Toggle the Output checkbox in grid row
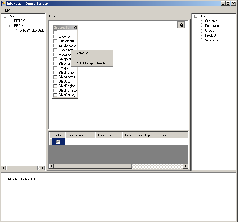The width and height of the screenshot is (238, 222). click(x=59, y=142)
